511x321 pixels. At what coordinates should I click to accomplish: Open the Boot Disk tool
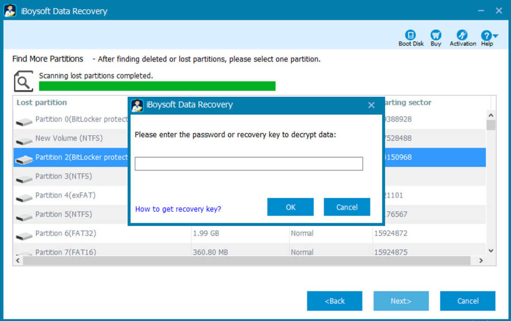click(411, 38)
